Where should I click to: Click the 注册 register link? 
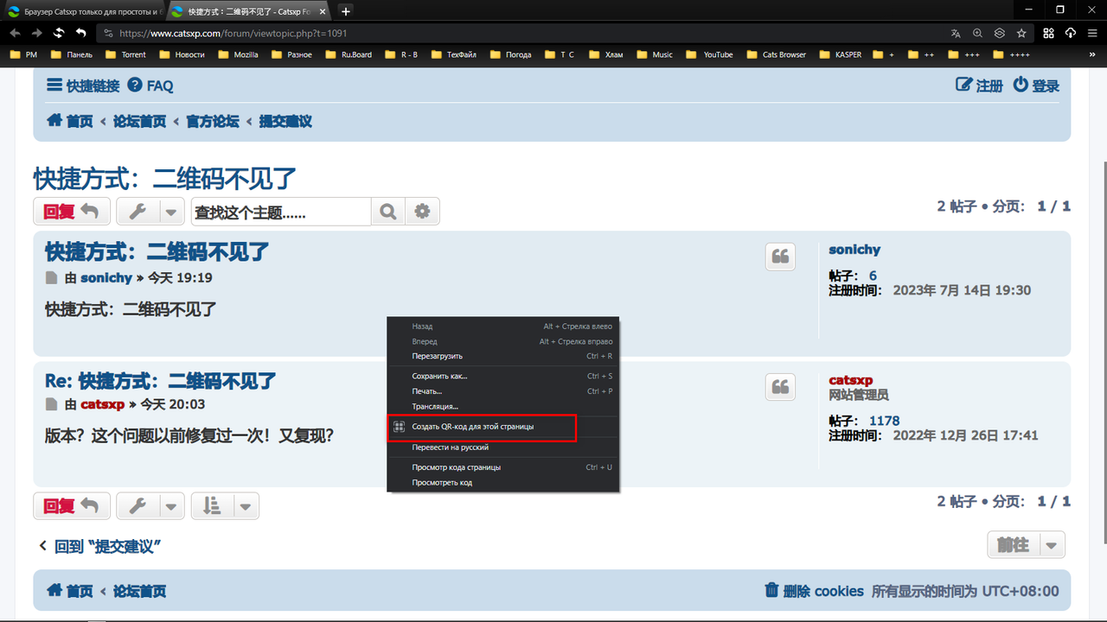click(x=979, y=86)
